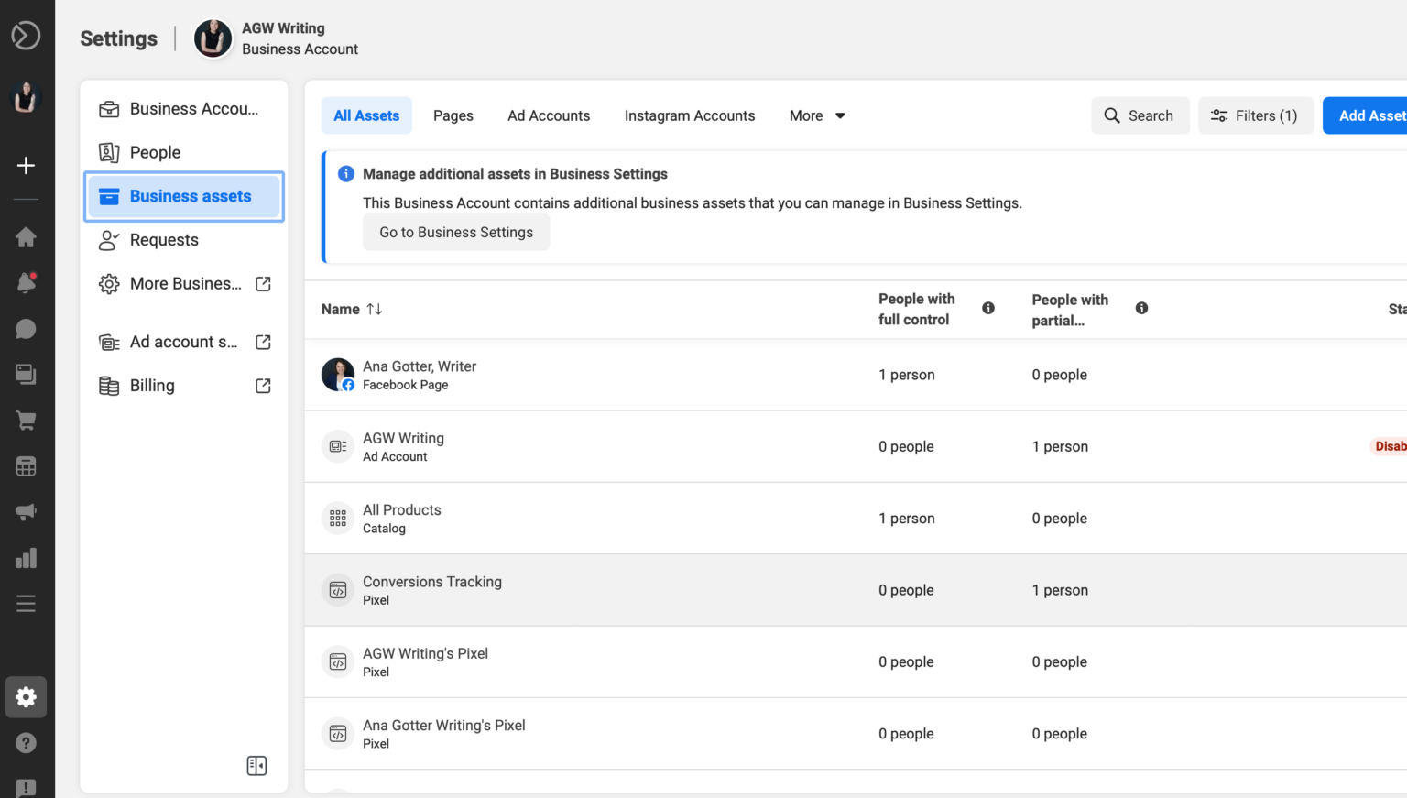Create new content with the plus icon
This screenshot has height=798, width=1407.
27,165
